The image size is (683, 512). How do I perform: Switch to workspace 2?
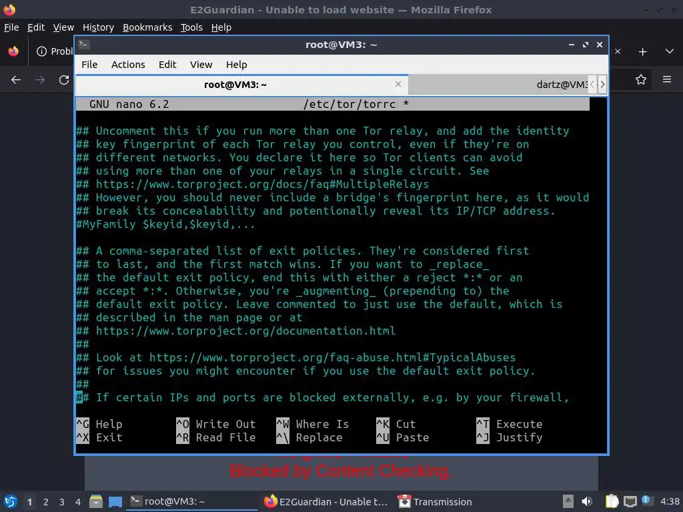tap(46, 502)
